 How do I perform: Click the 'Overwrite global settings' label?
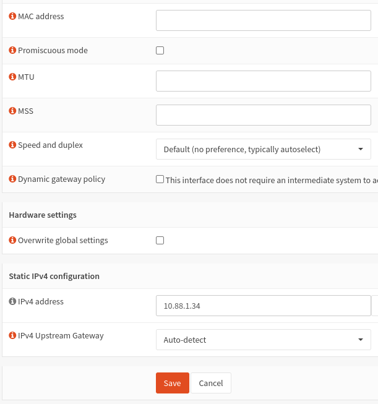click(x=63, y=241)
